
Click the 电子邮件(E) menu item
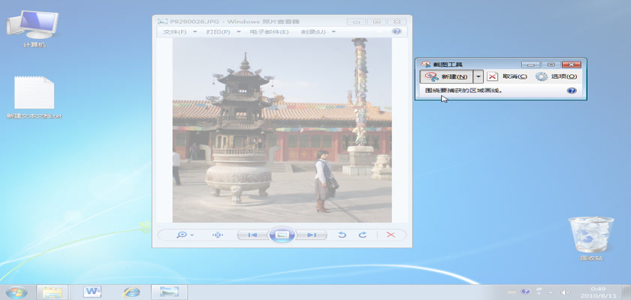pyautogui.click(x=269, y=32)
